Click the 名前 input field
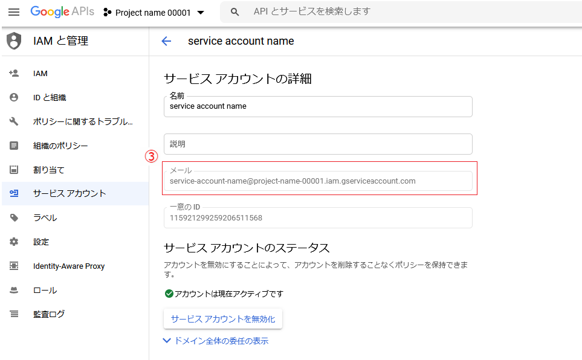582x360 pixels. click(x=318, y=106)
